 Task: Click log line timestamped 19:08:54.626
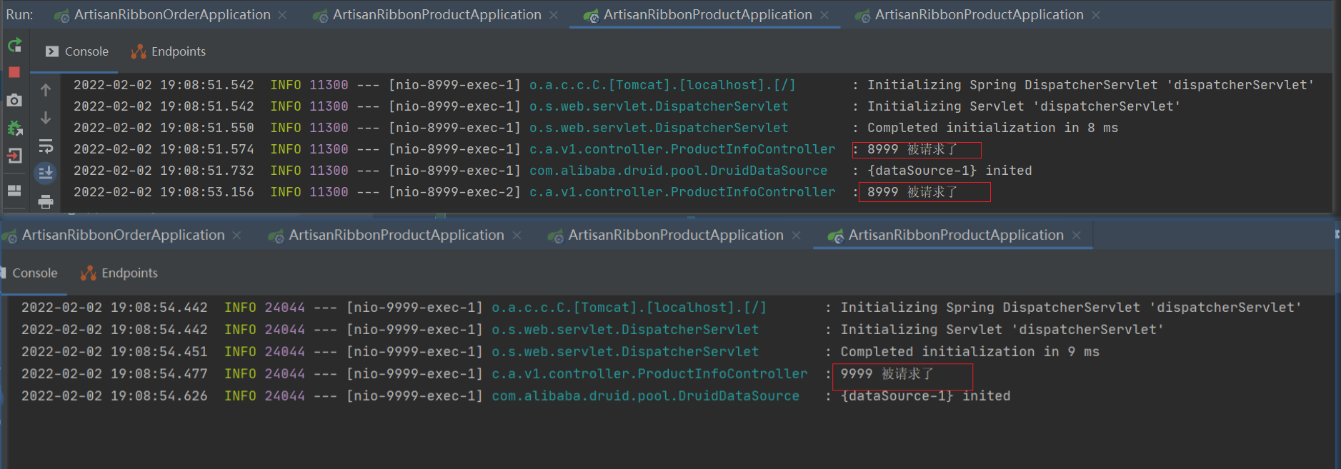coord(516,395)
